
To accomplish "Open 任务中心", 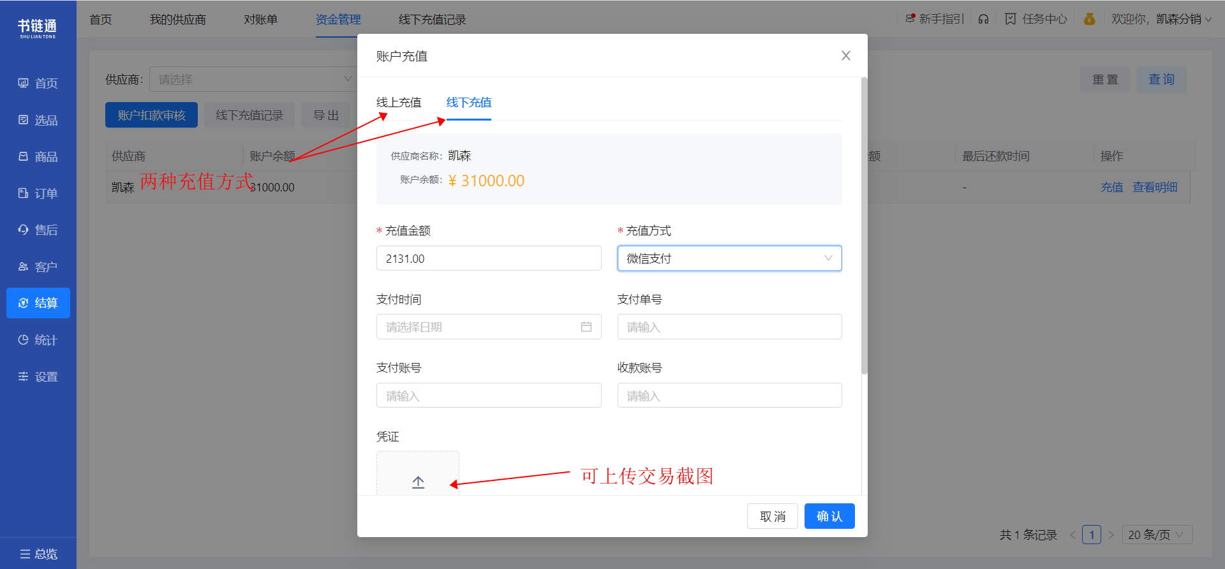I will [x=1036, y=19].
